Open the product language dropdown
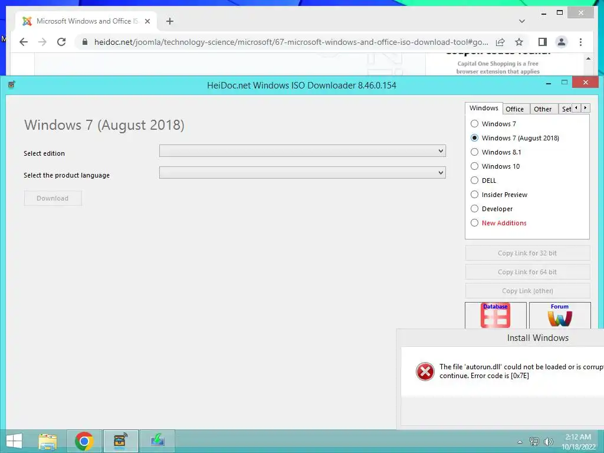604x453 pixels. 303,173
